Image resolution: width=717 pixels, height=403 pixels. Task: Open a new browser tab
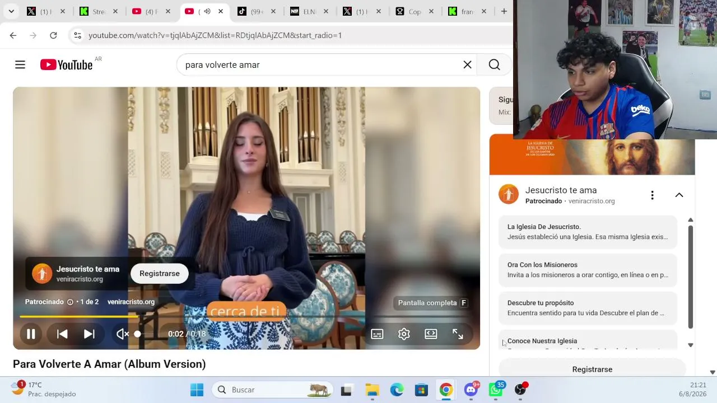pos(504,11)
